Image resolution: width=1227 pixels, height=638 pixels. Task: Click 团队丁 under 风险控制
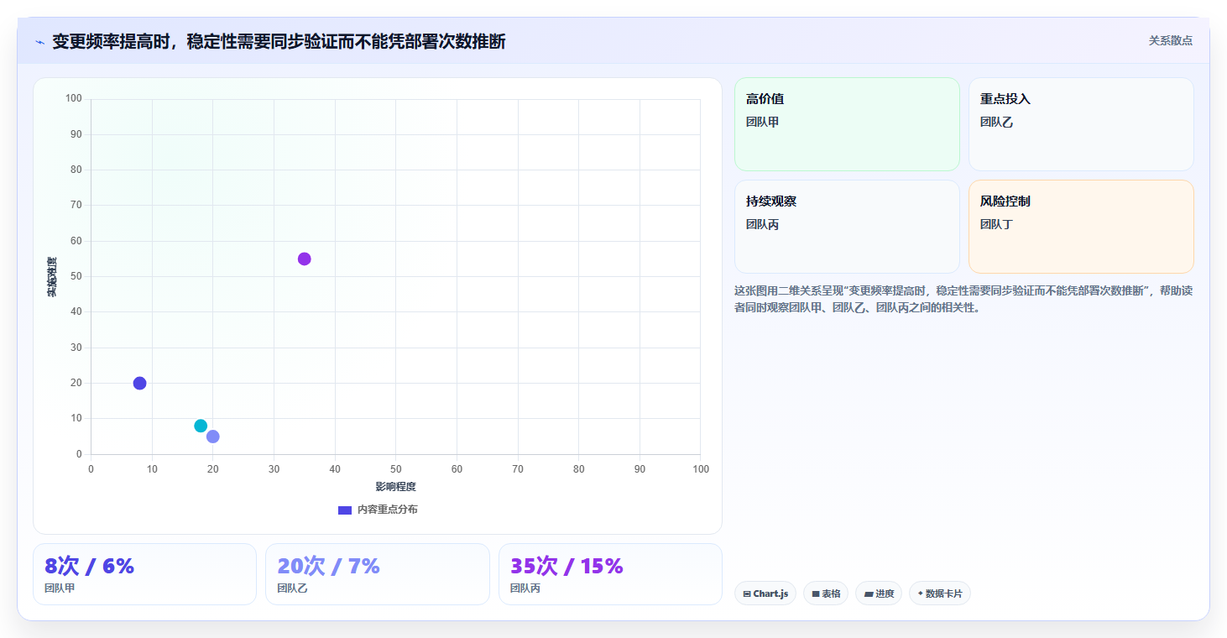point(996,224)
